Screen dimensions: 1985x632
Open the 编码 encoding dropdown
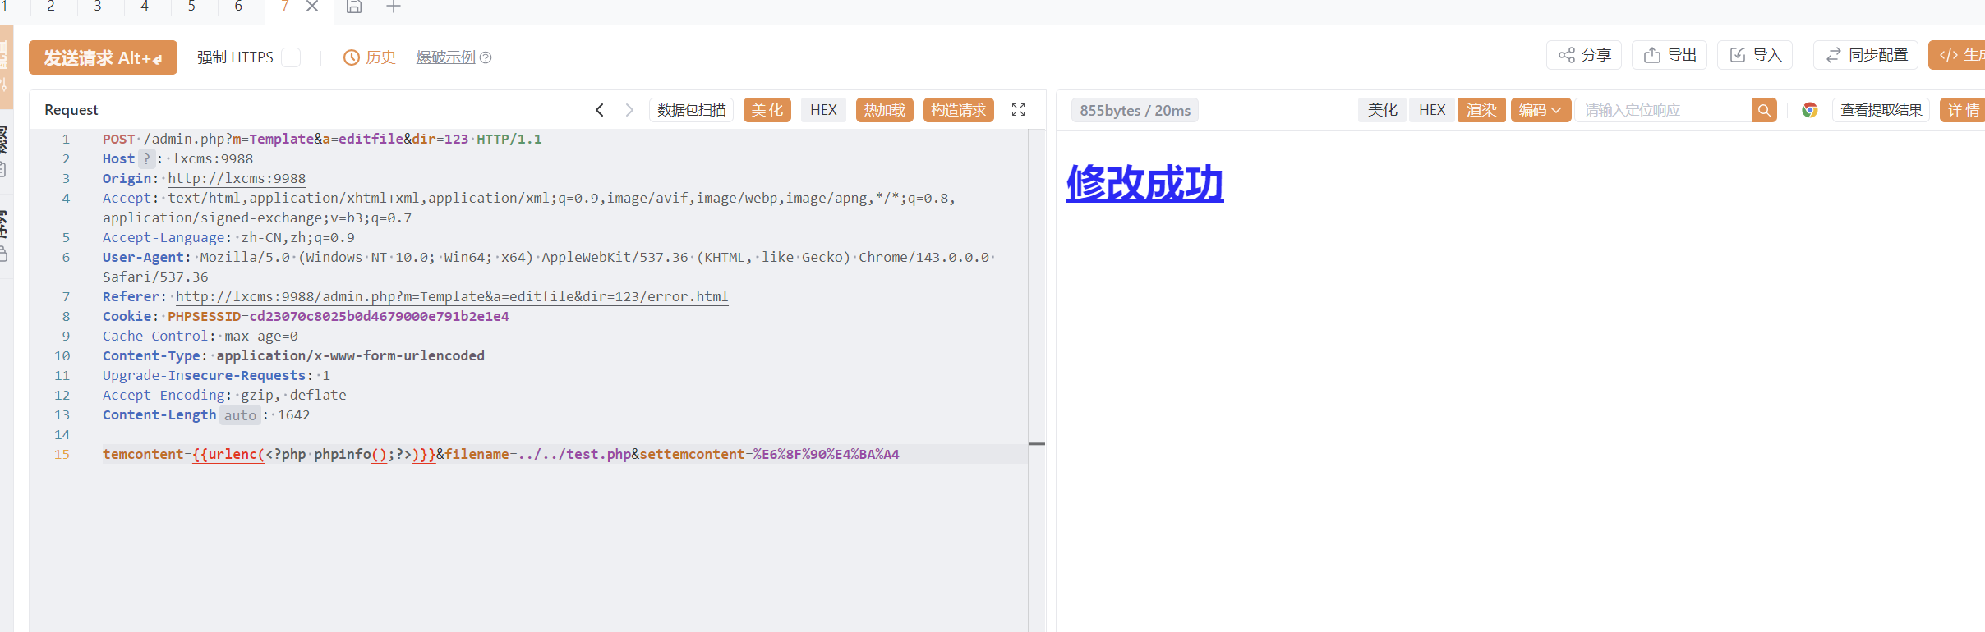pos(1541,110)
